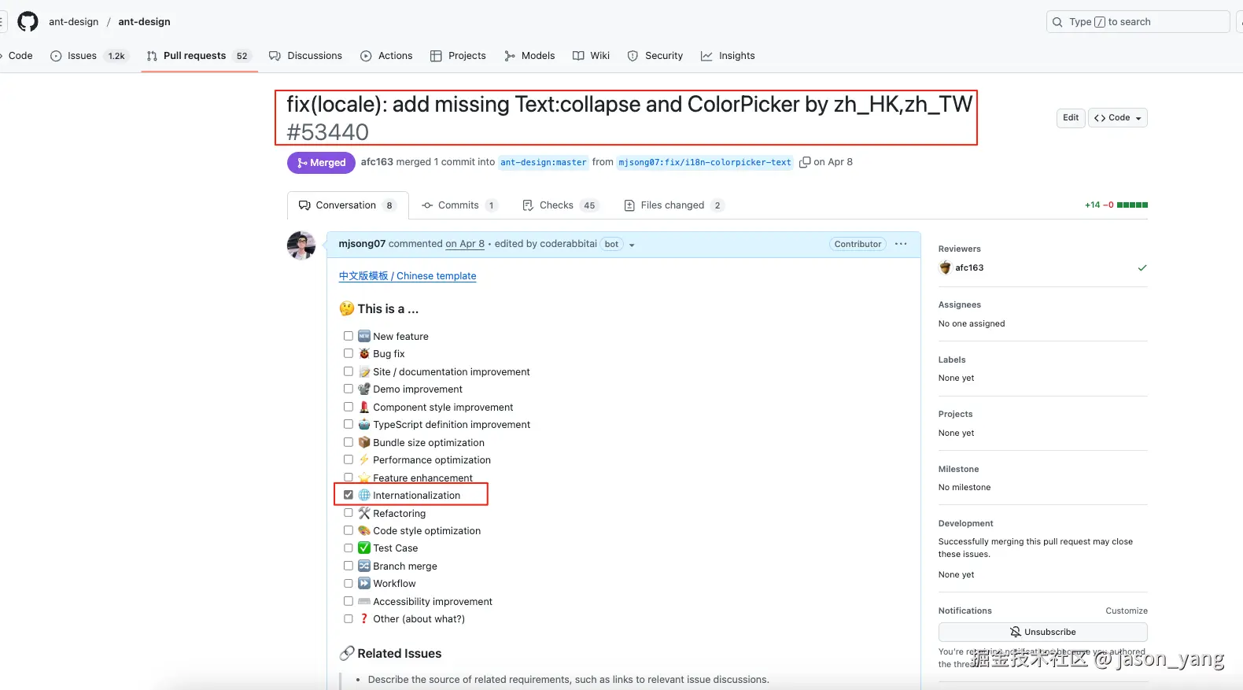Check the Demo improvement checkbox

coord(349,389)
